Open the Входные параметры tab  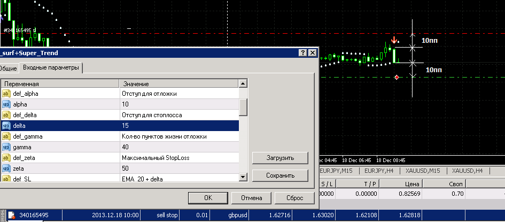click(x=51, y=67)
